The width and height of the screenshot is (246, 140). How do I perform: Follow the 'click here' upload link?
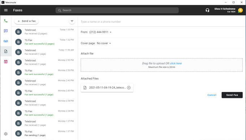[x=176, y=64]
